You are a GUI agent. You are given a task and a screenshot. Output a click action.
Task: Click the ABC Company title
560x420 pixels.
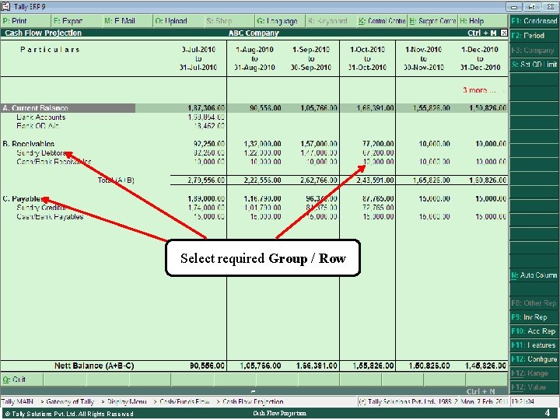point(254,33)
